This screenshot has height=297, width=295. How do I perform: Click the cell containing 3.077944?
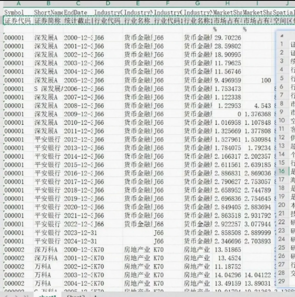[258, 224]
